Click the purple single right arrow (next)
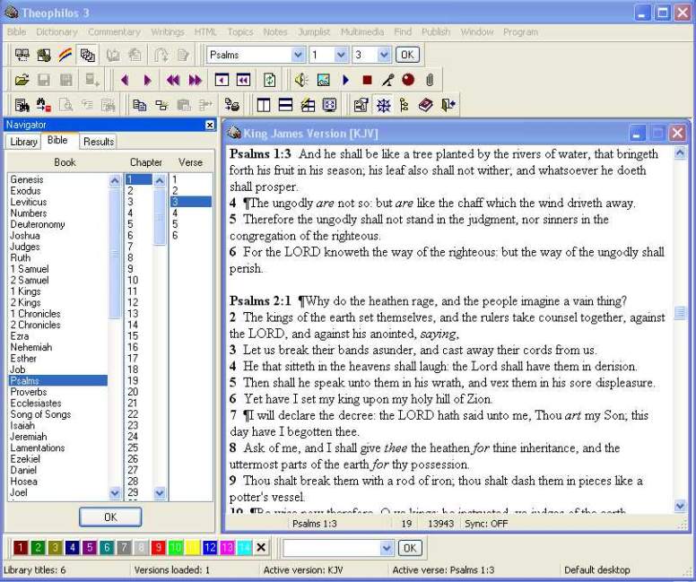The width and height of the screenshot is (696, 582). point(147,80)
